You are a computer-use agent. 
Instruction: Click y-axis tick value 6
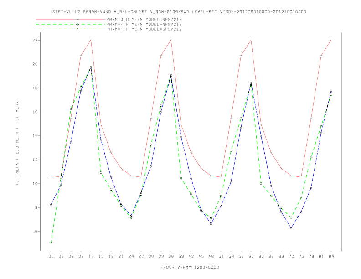pyautogui.click(x=36, y=231)
